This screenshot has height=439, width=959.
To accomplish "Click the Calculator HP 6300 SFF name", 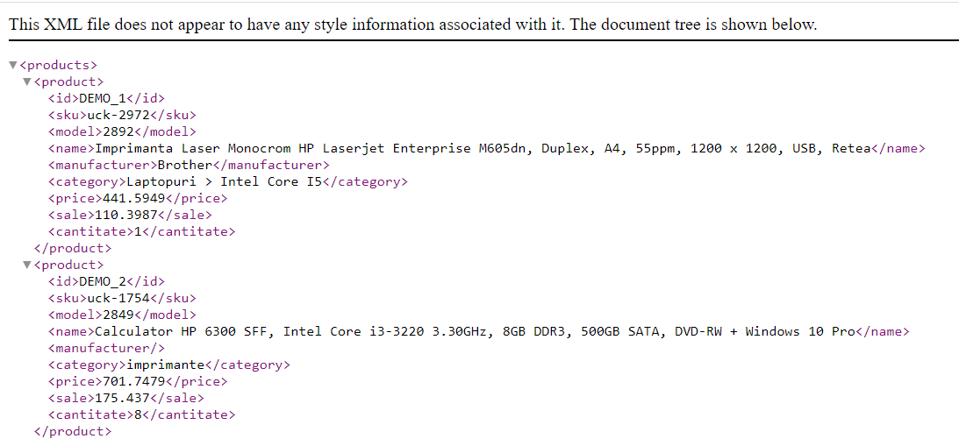I will [474, 331].
